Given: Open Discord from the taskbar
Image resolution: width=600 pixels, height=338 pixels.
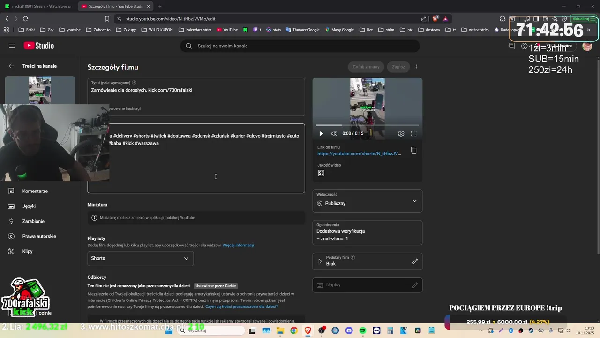Looking at the screenshot, I should (349, 330).
